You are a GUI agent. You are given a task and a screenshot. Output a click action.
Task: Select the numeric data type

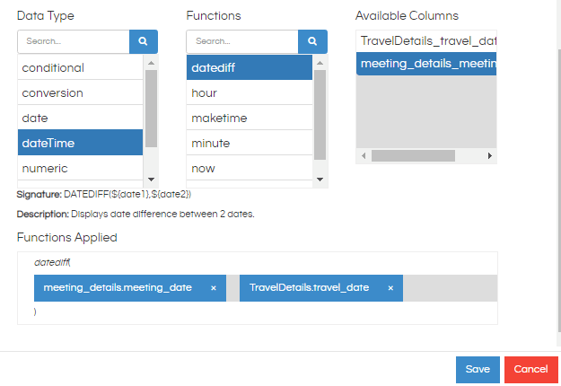(x=80, y=168)
